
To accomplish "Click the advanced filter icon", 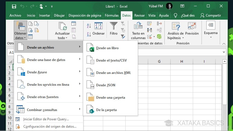I will (x=123, y=37).
